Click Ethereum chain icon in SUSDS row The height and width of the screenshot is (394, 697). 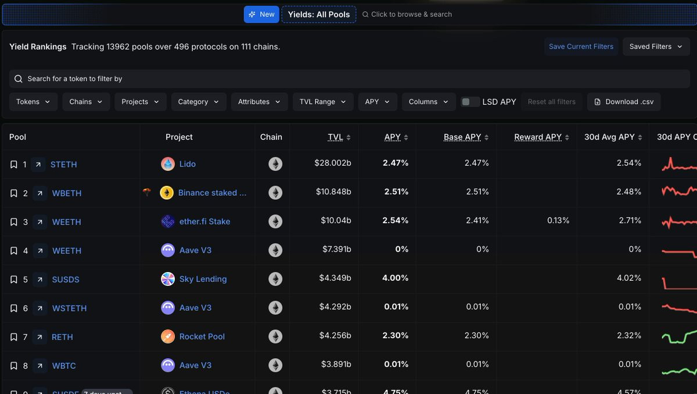(275, 279)
